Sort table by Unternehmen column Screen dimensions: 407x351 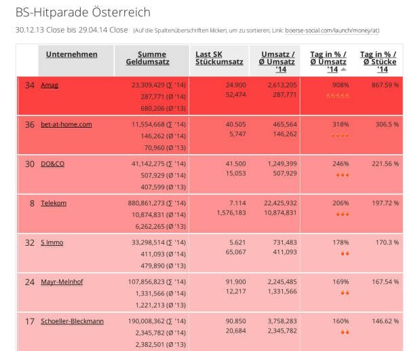click(71, 54)
